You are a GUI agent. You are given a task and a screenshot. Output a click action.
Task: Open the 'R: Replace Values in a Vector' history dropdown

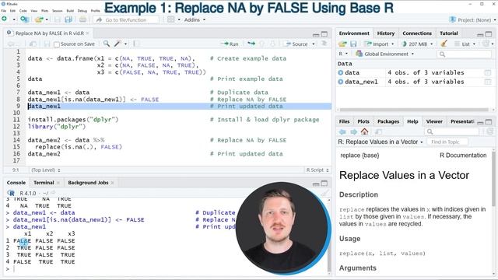(x=381, y=142)
